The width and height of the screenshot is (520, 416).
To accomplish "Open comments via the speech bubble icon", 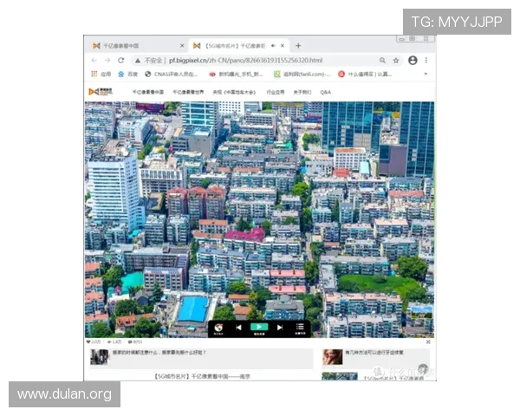I will tap(130, 341).
